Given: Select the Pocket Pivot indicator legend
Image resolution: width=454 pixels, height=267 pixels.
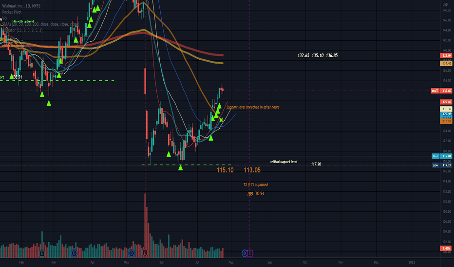Looking at the screenshot, I should click(12, 12).
